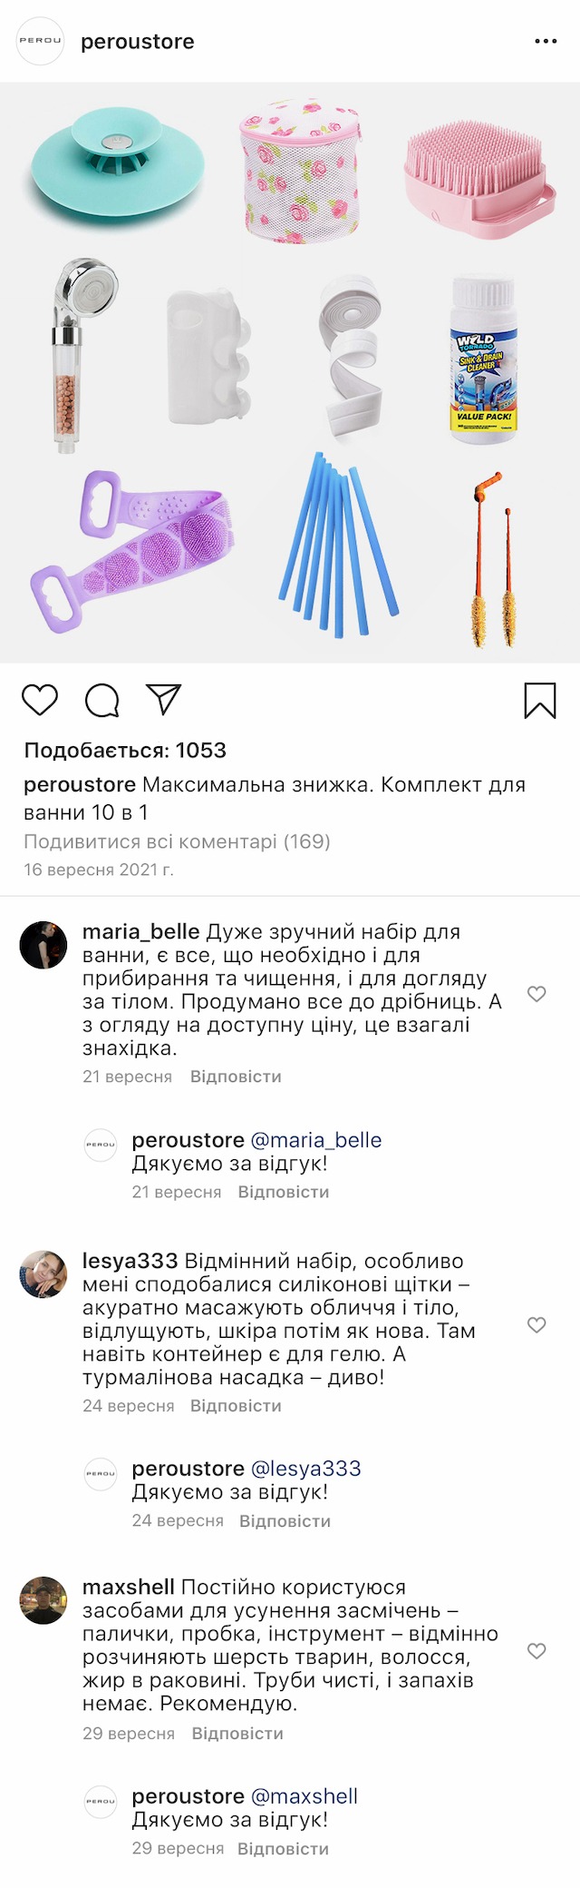Save the post with the bookmark icon
This screenshot has height=1888, width=580.
click(x=539, y=700)
